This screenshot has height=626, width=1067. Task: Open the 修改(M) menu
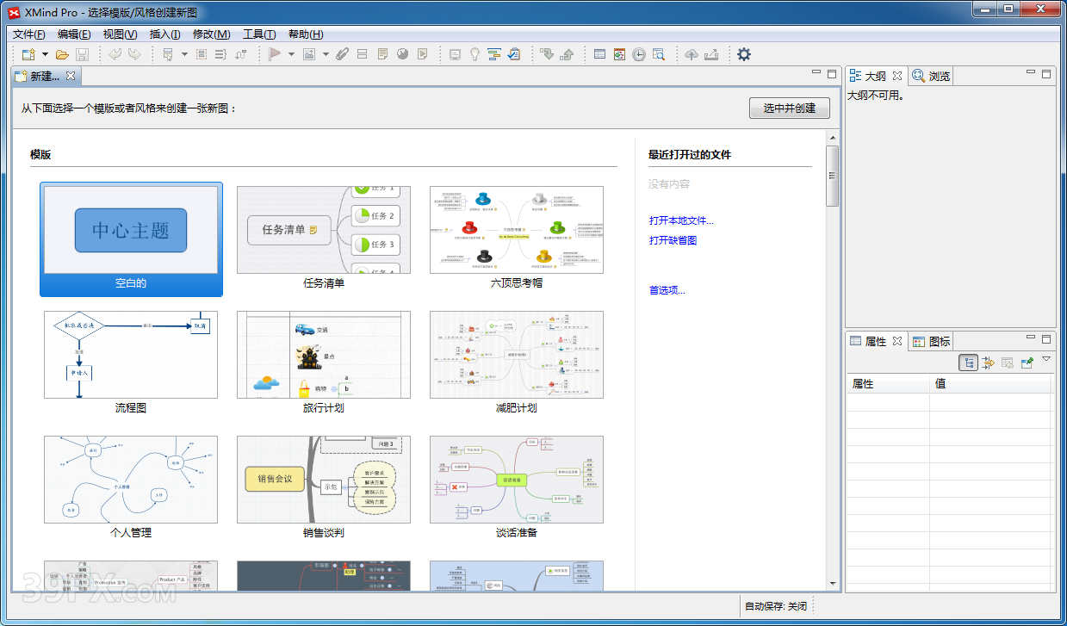211,34
